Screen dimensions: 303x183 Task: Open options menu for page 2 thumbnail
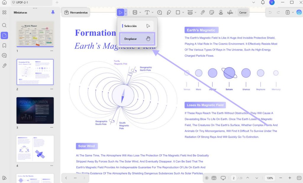coord(51,89)
